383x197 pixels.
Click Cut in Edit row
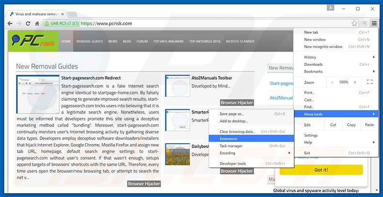pos(333,125)
